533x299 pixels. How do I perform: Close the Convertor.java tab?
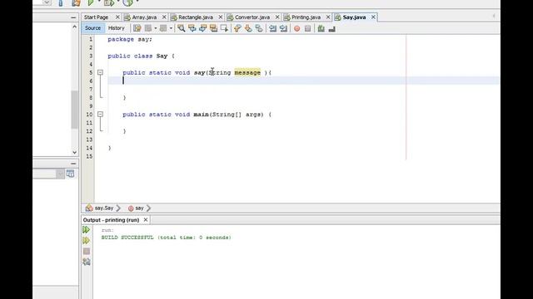277,17
